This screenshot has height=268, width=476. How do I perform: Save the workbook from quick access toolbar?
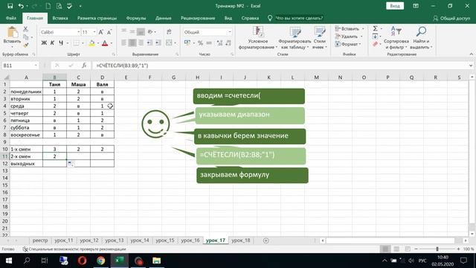coord(10,6)
